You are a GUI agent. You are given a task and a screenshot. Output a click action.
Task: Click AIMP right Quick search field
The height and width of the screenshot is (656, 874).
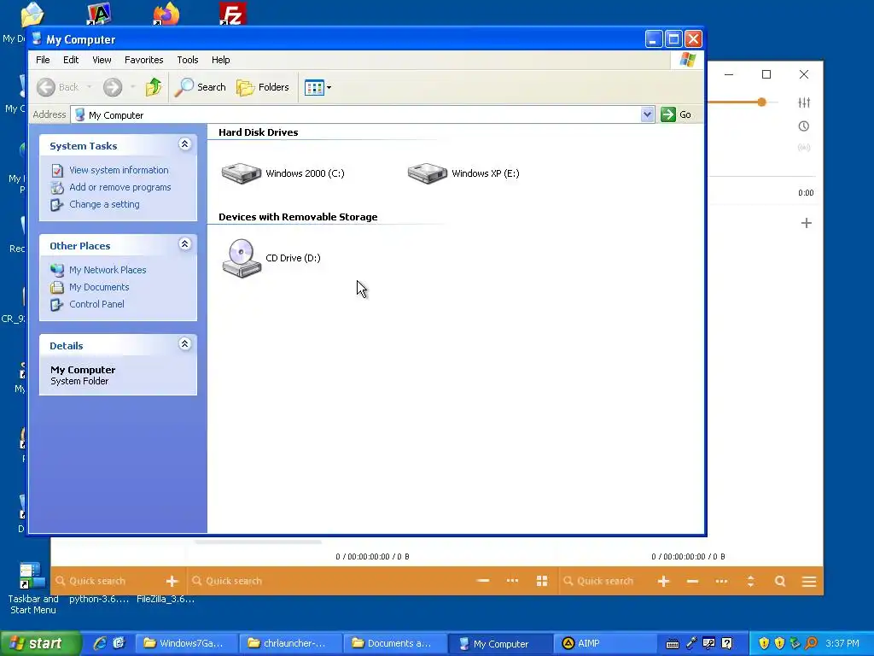pyautogui.click(x=605, y=581)
